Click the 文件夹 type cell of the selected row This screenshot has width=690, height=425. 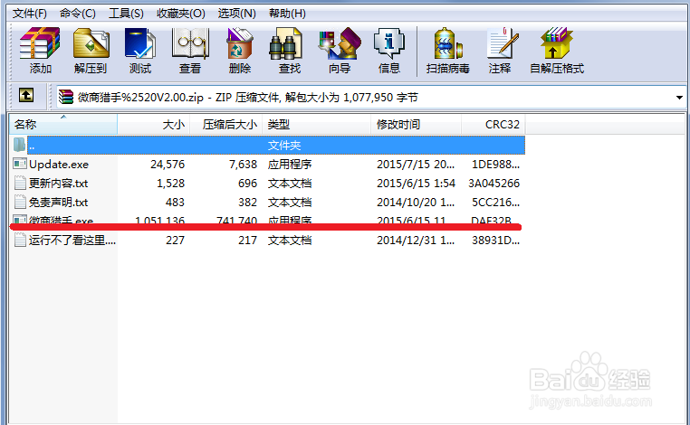click(x=284, y=145)
